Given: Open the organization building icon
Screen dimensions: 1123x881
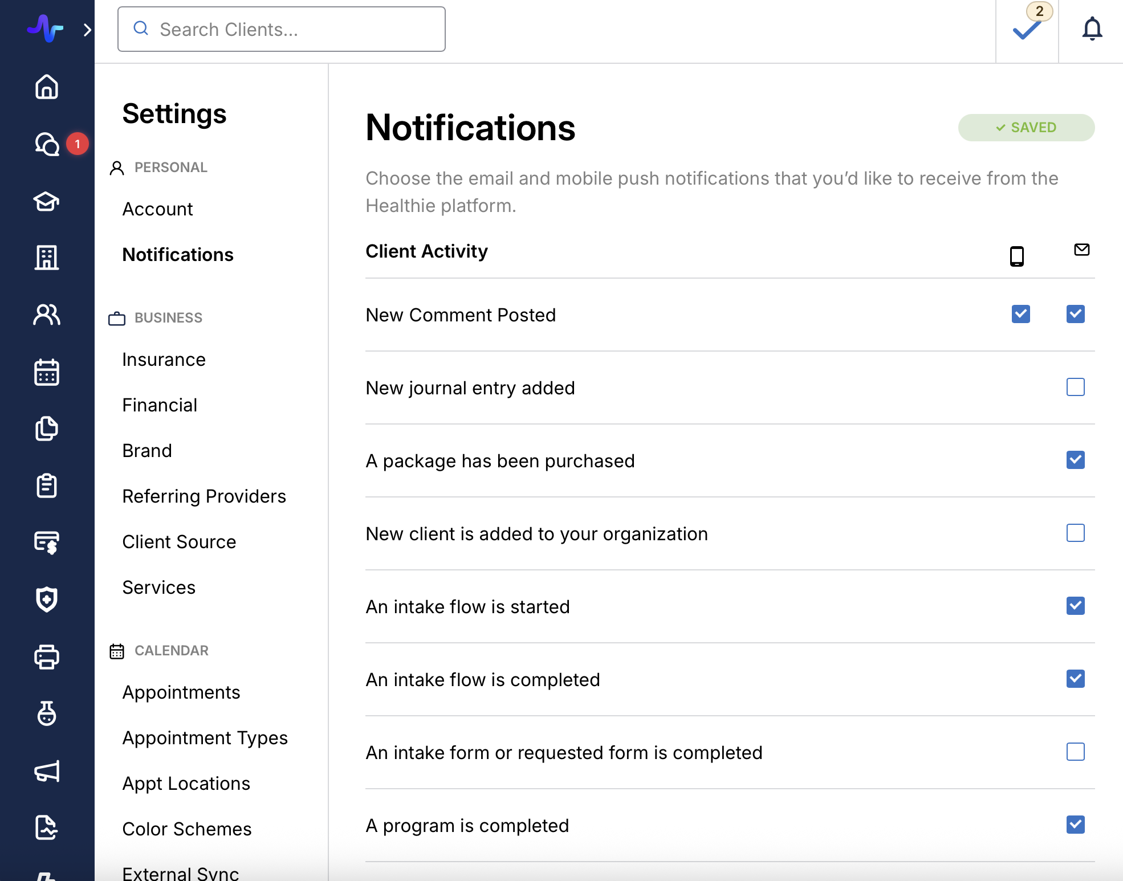Looking at the screenshot, I should pos(47,258).
